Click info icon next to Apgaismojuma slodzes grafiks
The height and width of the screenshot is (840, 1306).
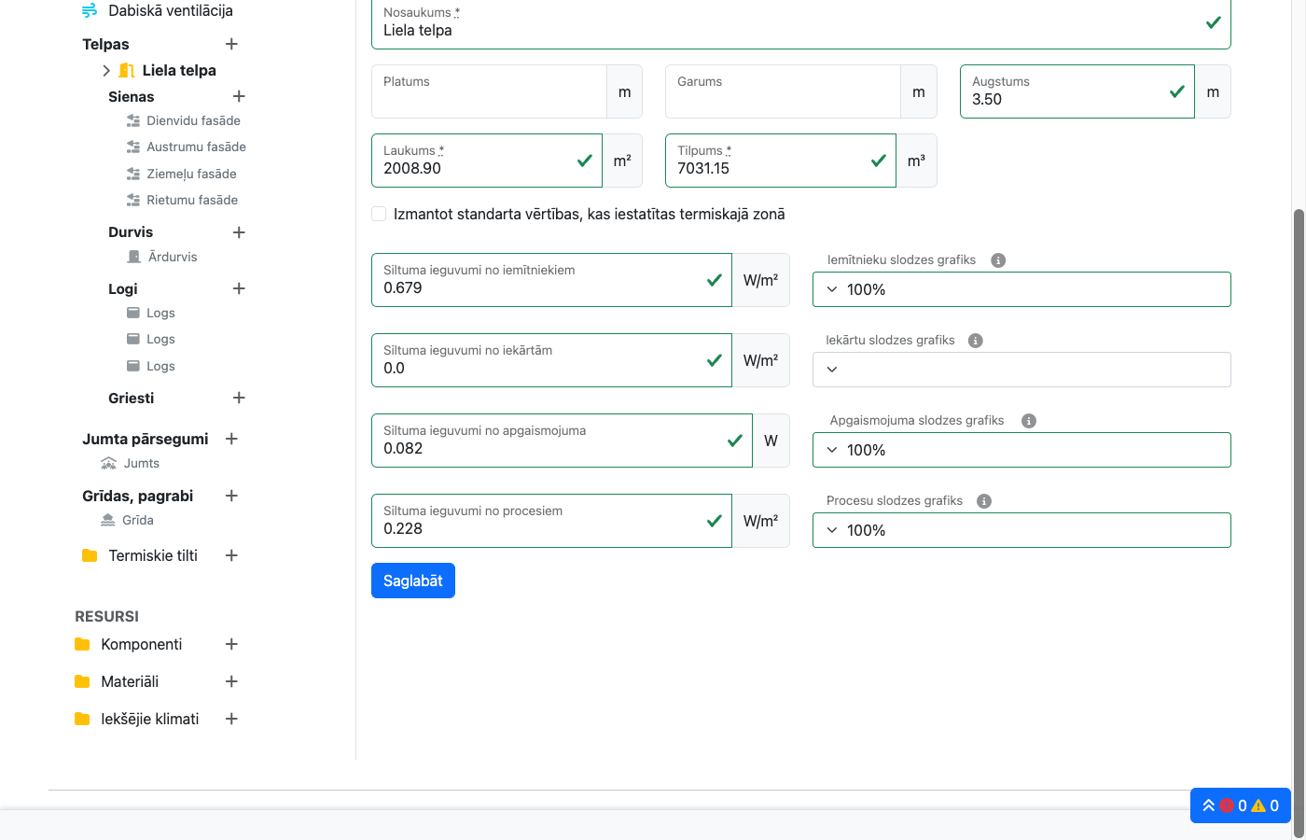pyautogui.click(x=1029, y=421)
